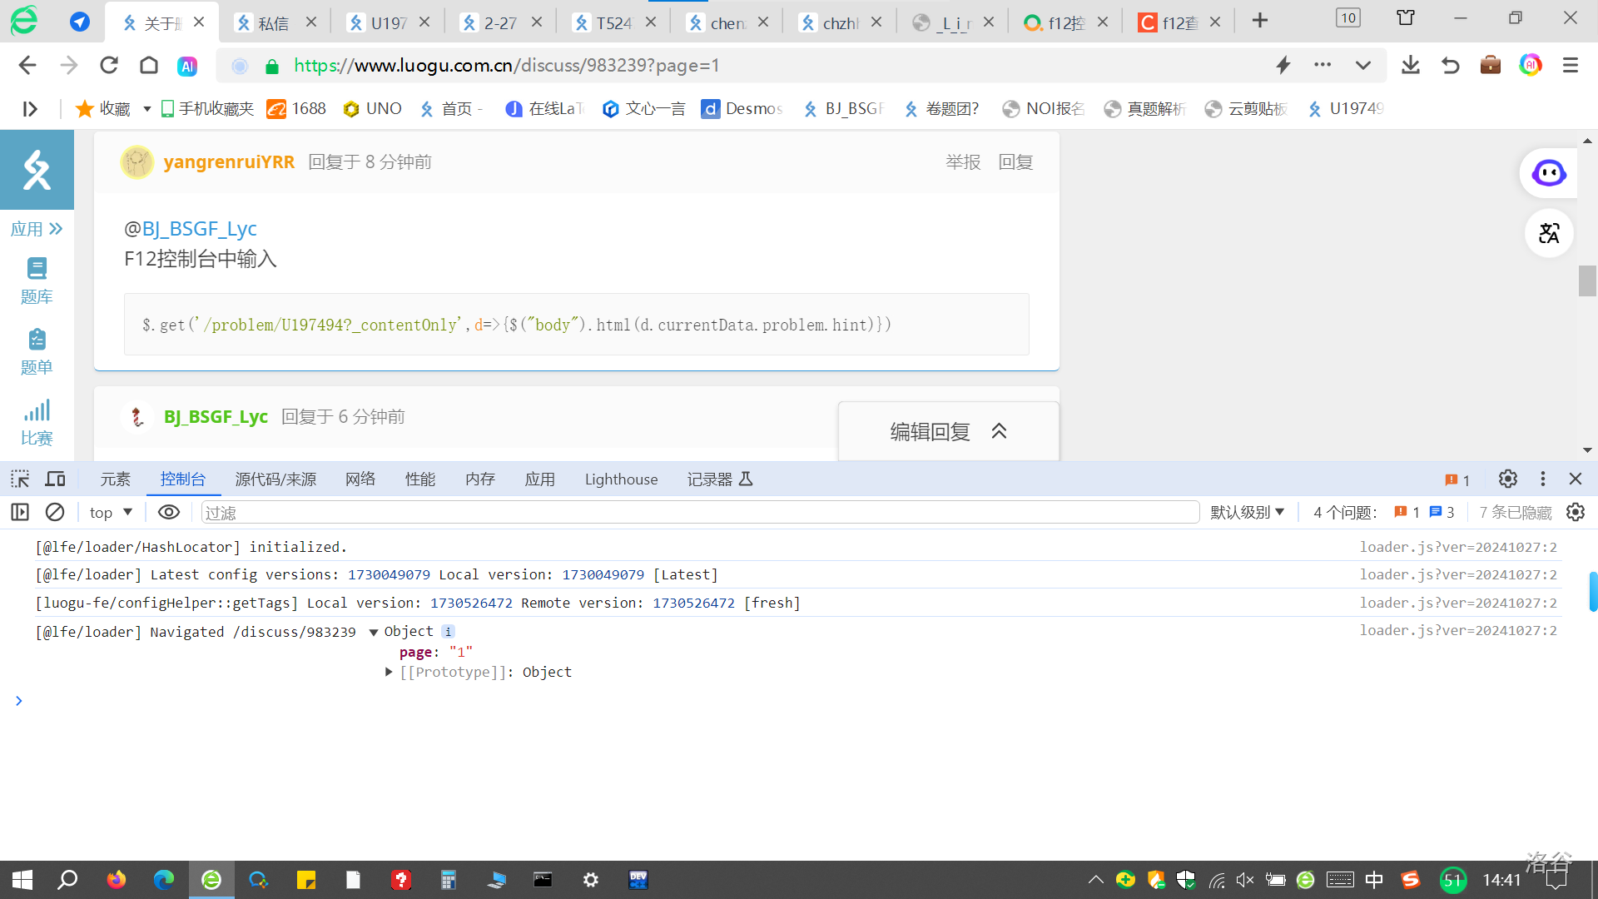The image size is (1598, 899).
Task: Open the DevTools settings gear
Action: [1507, 479]
